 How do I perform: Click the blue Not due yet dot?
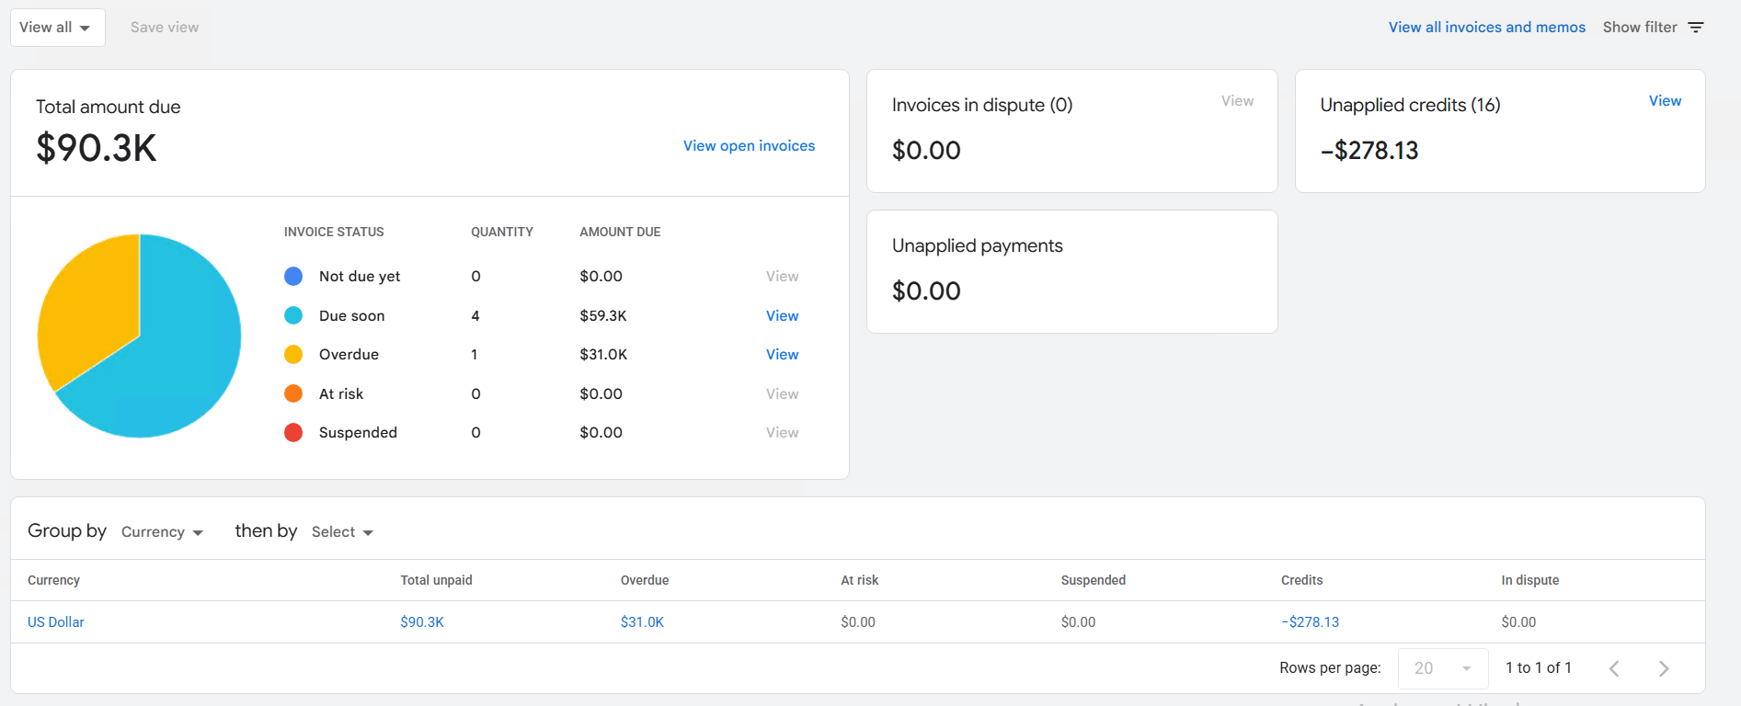tap(293, 276)
